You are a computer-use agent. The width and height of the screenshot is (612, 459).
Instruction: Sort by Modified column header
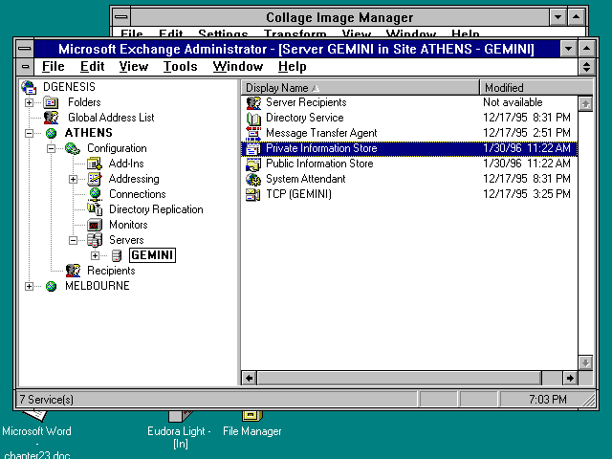click(x=536, y=88)
